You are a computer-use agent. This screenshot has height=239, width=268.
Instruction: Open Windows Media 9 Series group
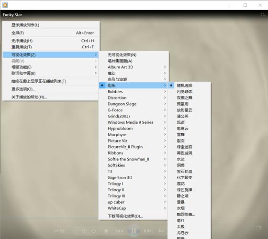click(x=134, y=122)
